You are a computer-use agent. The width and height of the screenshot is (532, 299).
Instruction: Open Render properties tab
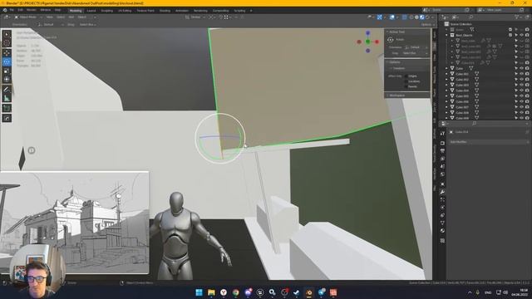tap(442, 143)
